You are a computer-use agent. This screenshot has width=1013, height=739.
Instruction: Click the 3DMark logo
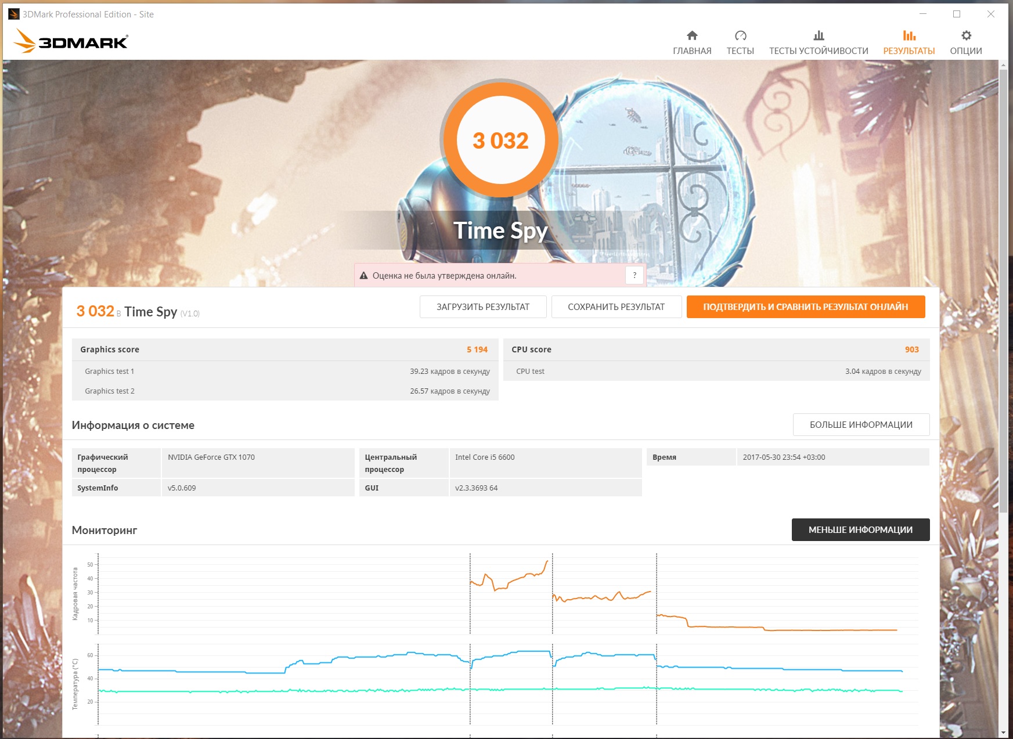(71, 41)
